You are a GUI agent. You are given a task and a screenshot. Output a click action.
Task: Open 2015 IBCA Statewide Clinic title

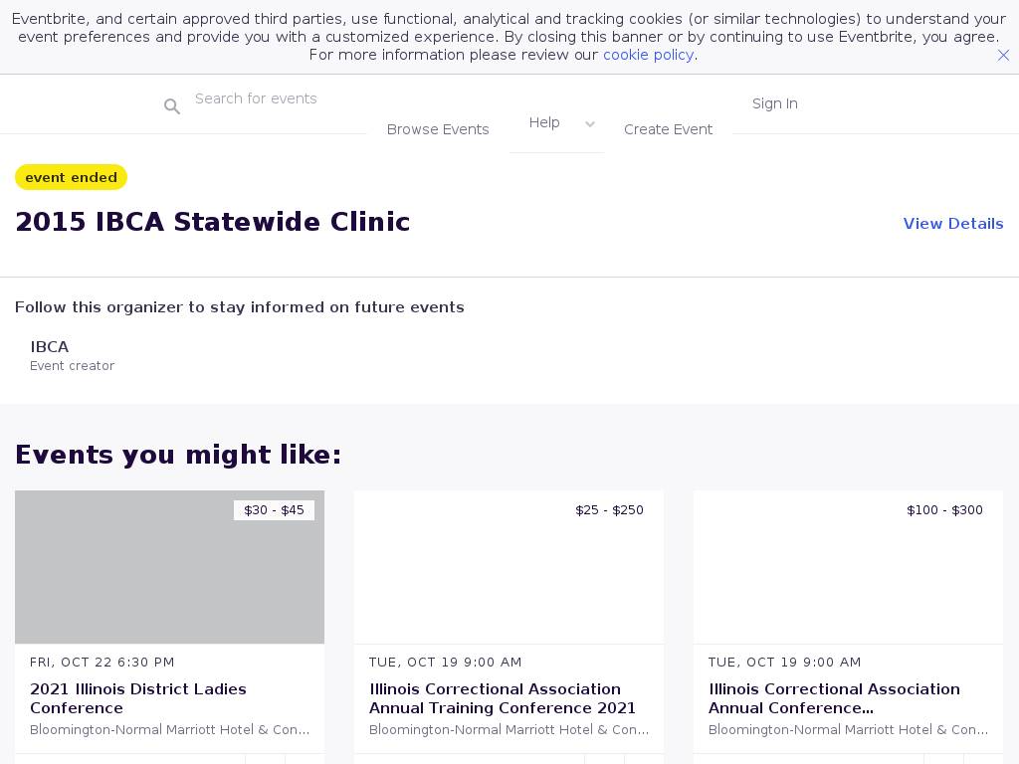point(212,222)
